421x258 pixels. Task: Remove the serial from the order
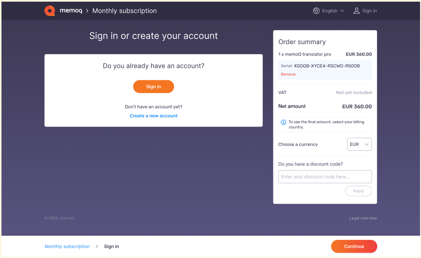(x=288, y=74)
